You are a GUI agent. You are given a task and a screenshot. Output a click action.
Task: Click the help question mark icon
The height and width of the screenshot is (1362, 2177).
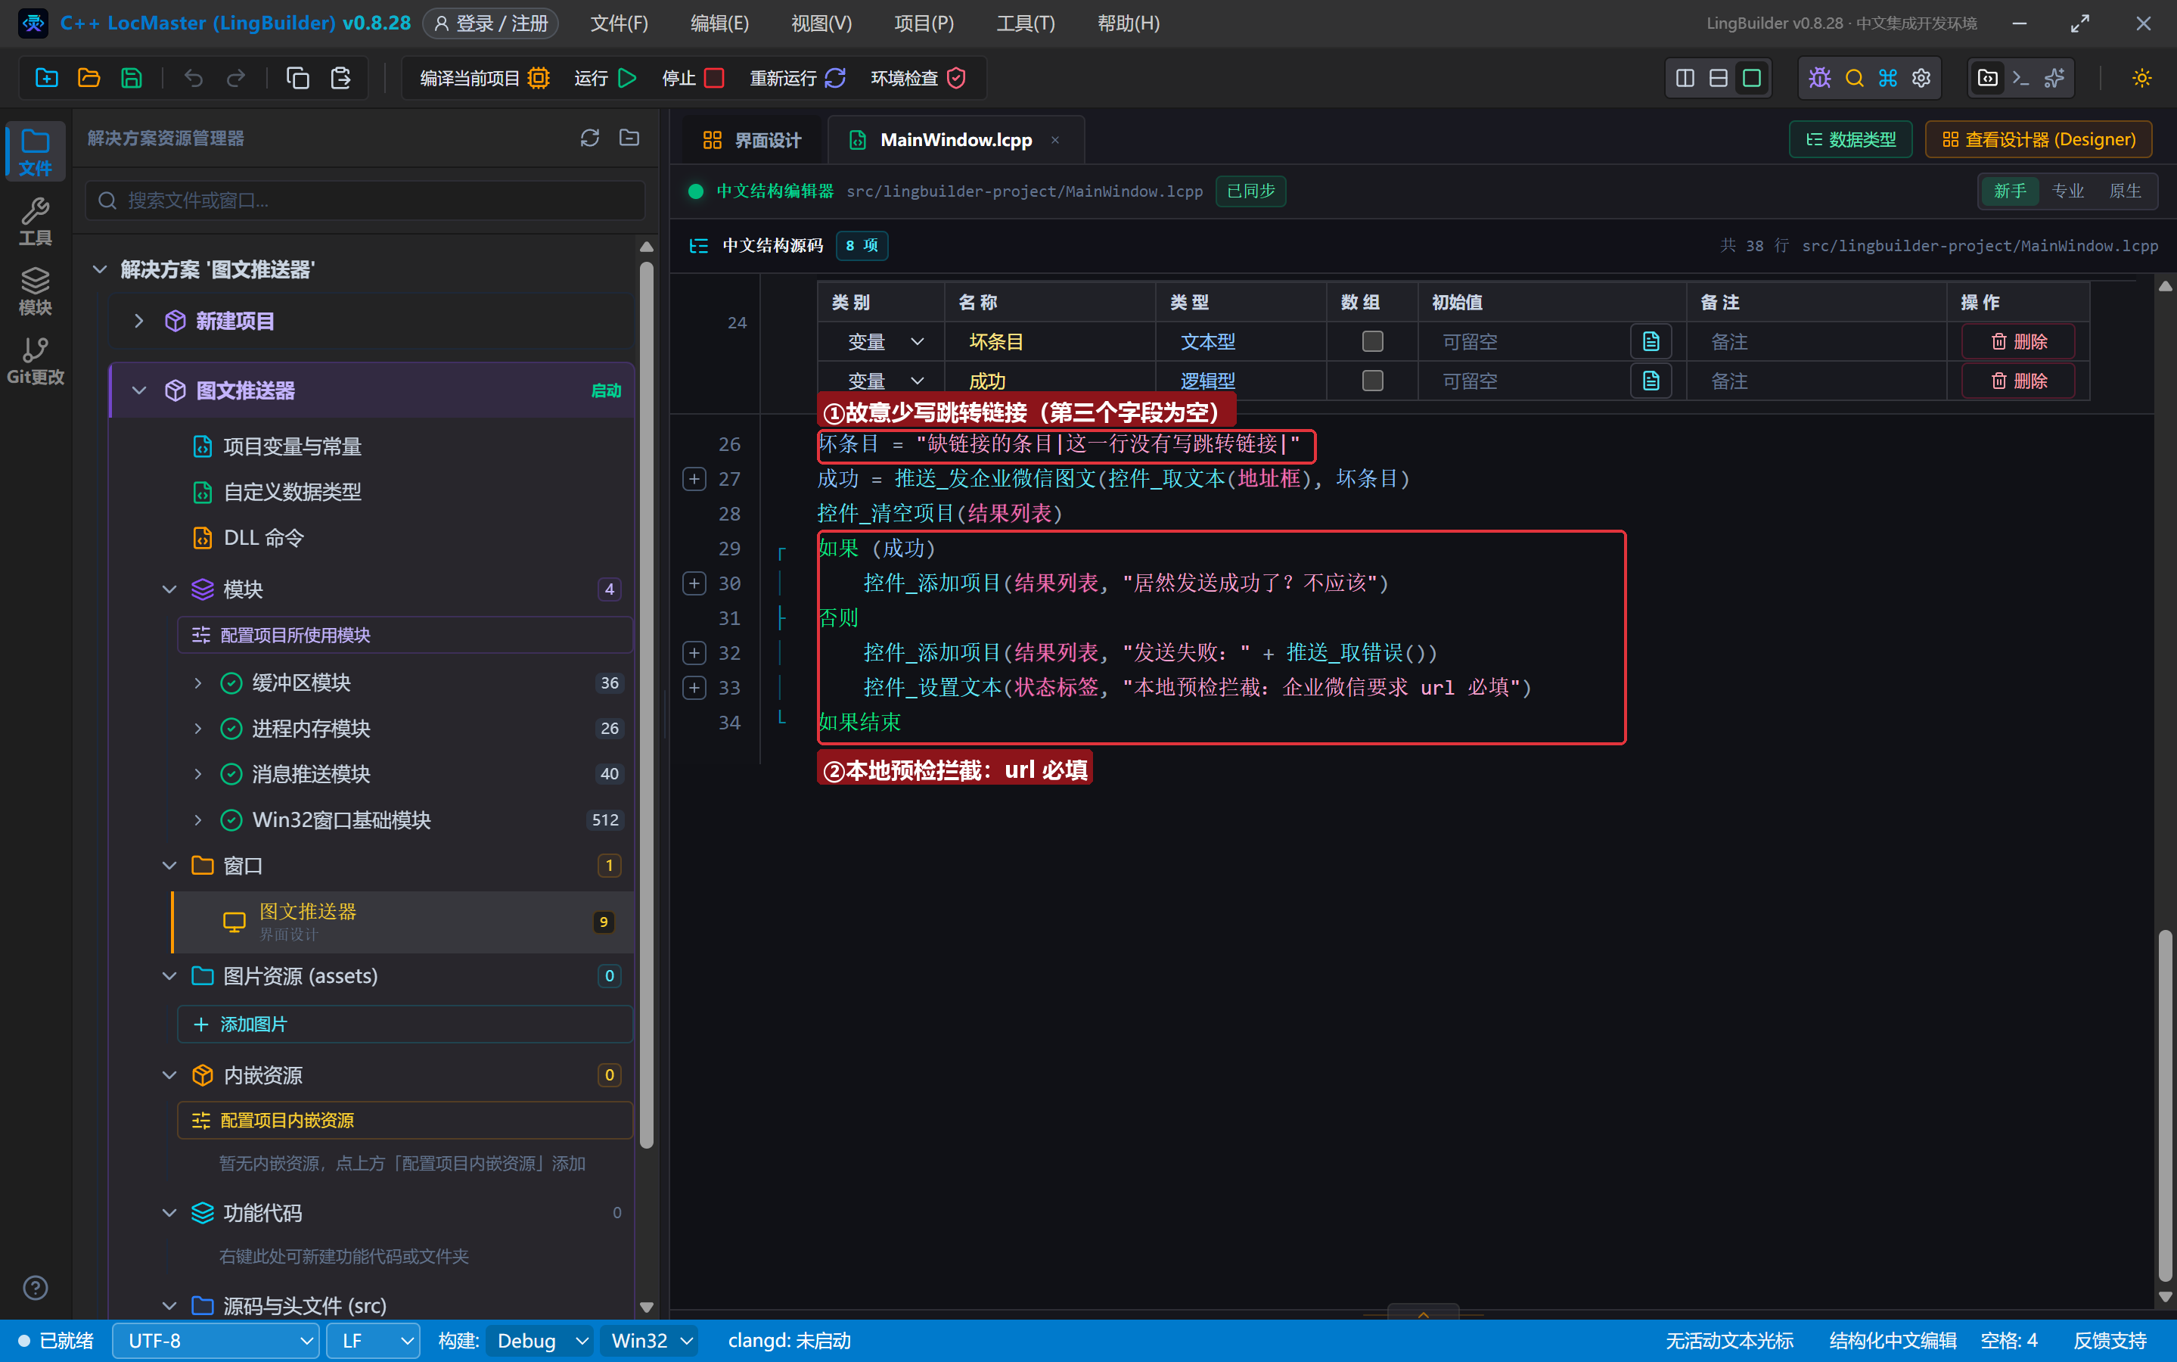(x=35, y=1288)
